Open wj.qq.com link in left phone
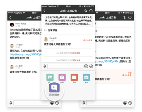This screenshot has width=142, height=112. pos(26,54)
